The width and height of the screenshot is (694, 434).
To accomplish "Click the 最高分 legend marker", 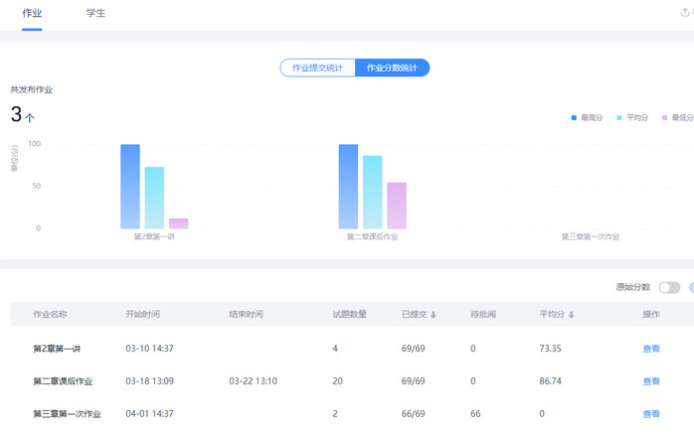I will [x=575, y=117].
